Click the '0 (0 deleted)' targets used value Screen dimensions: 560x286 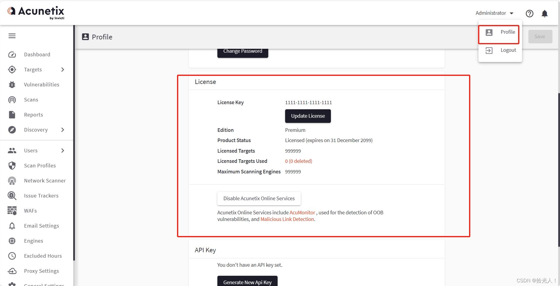coord(299,161)
